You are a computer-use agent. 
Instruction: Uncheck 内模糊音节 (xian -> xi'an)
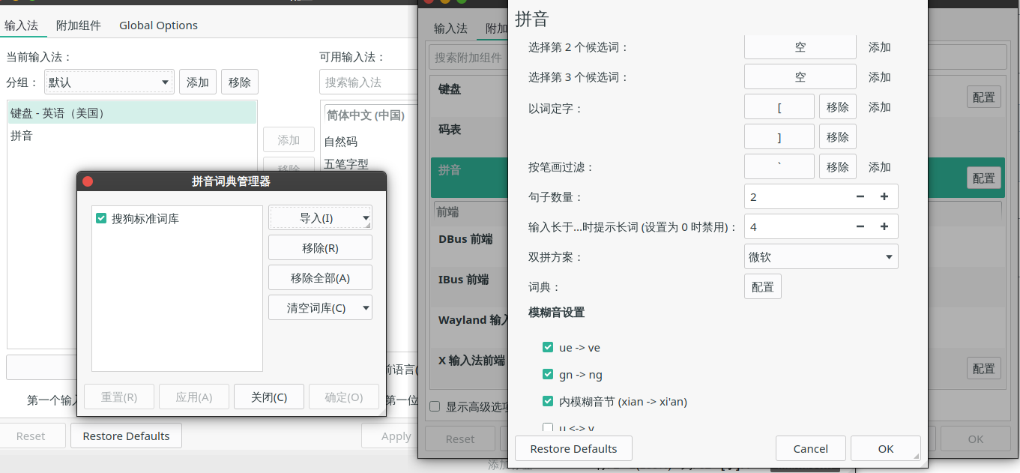[x=548, y=401]
